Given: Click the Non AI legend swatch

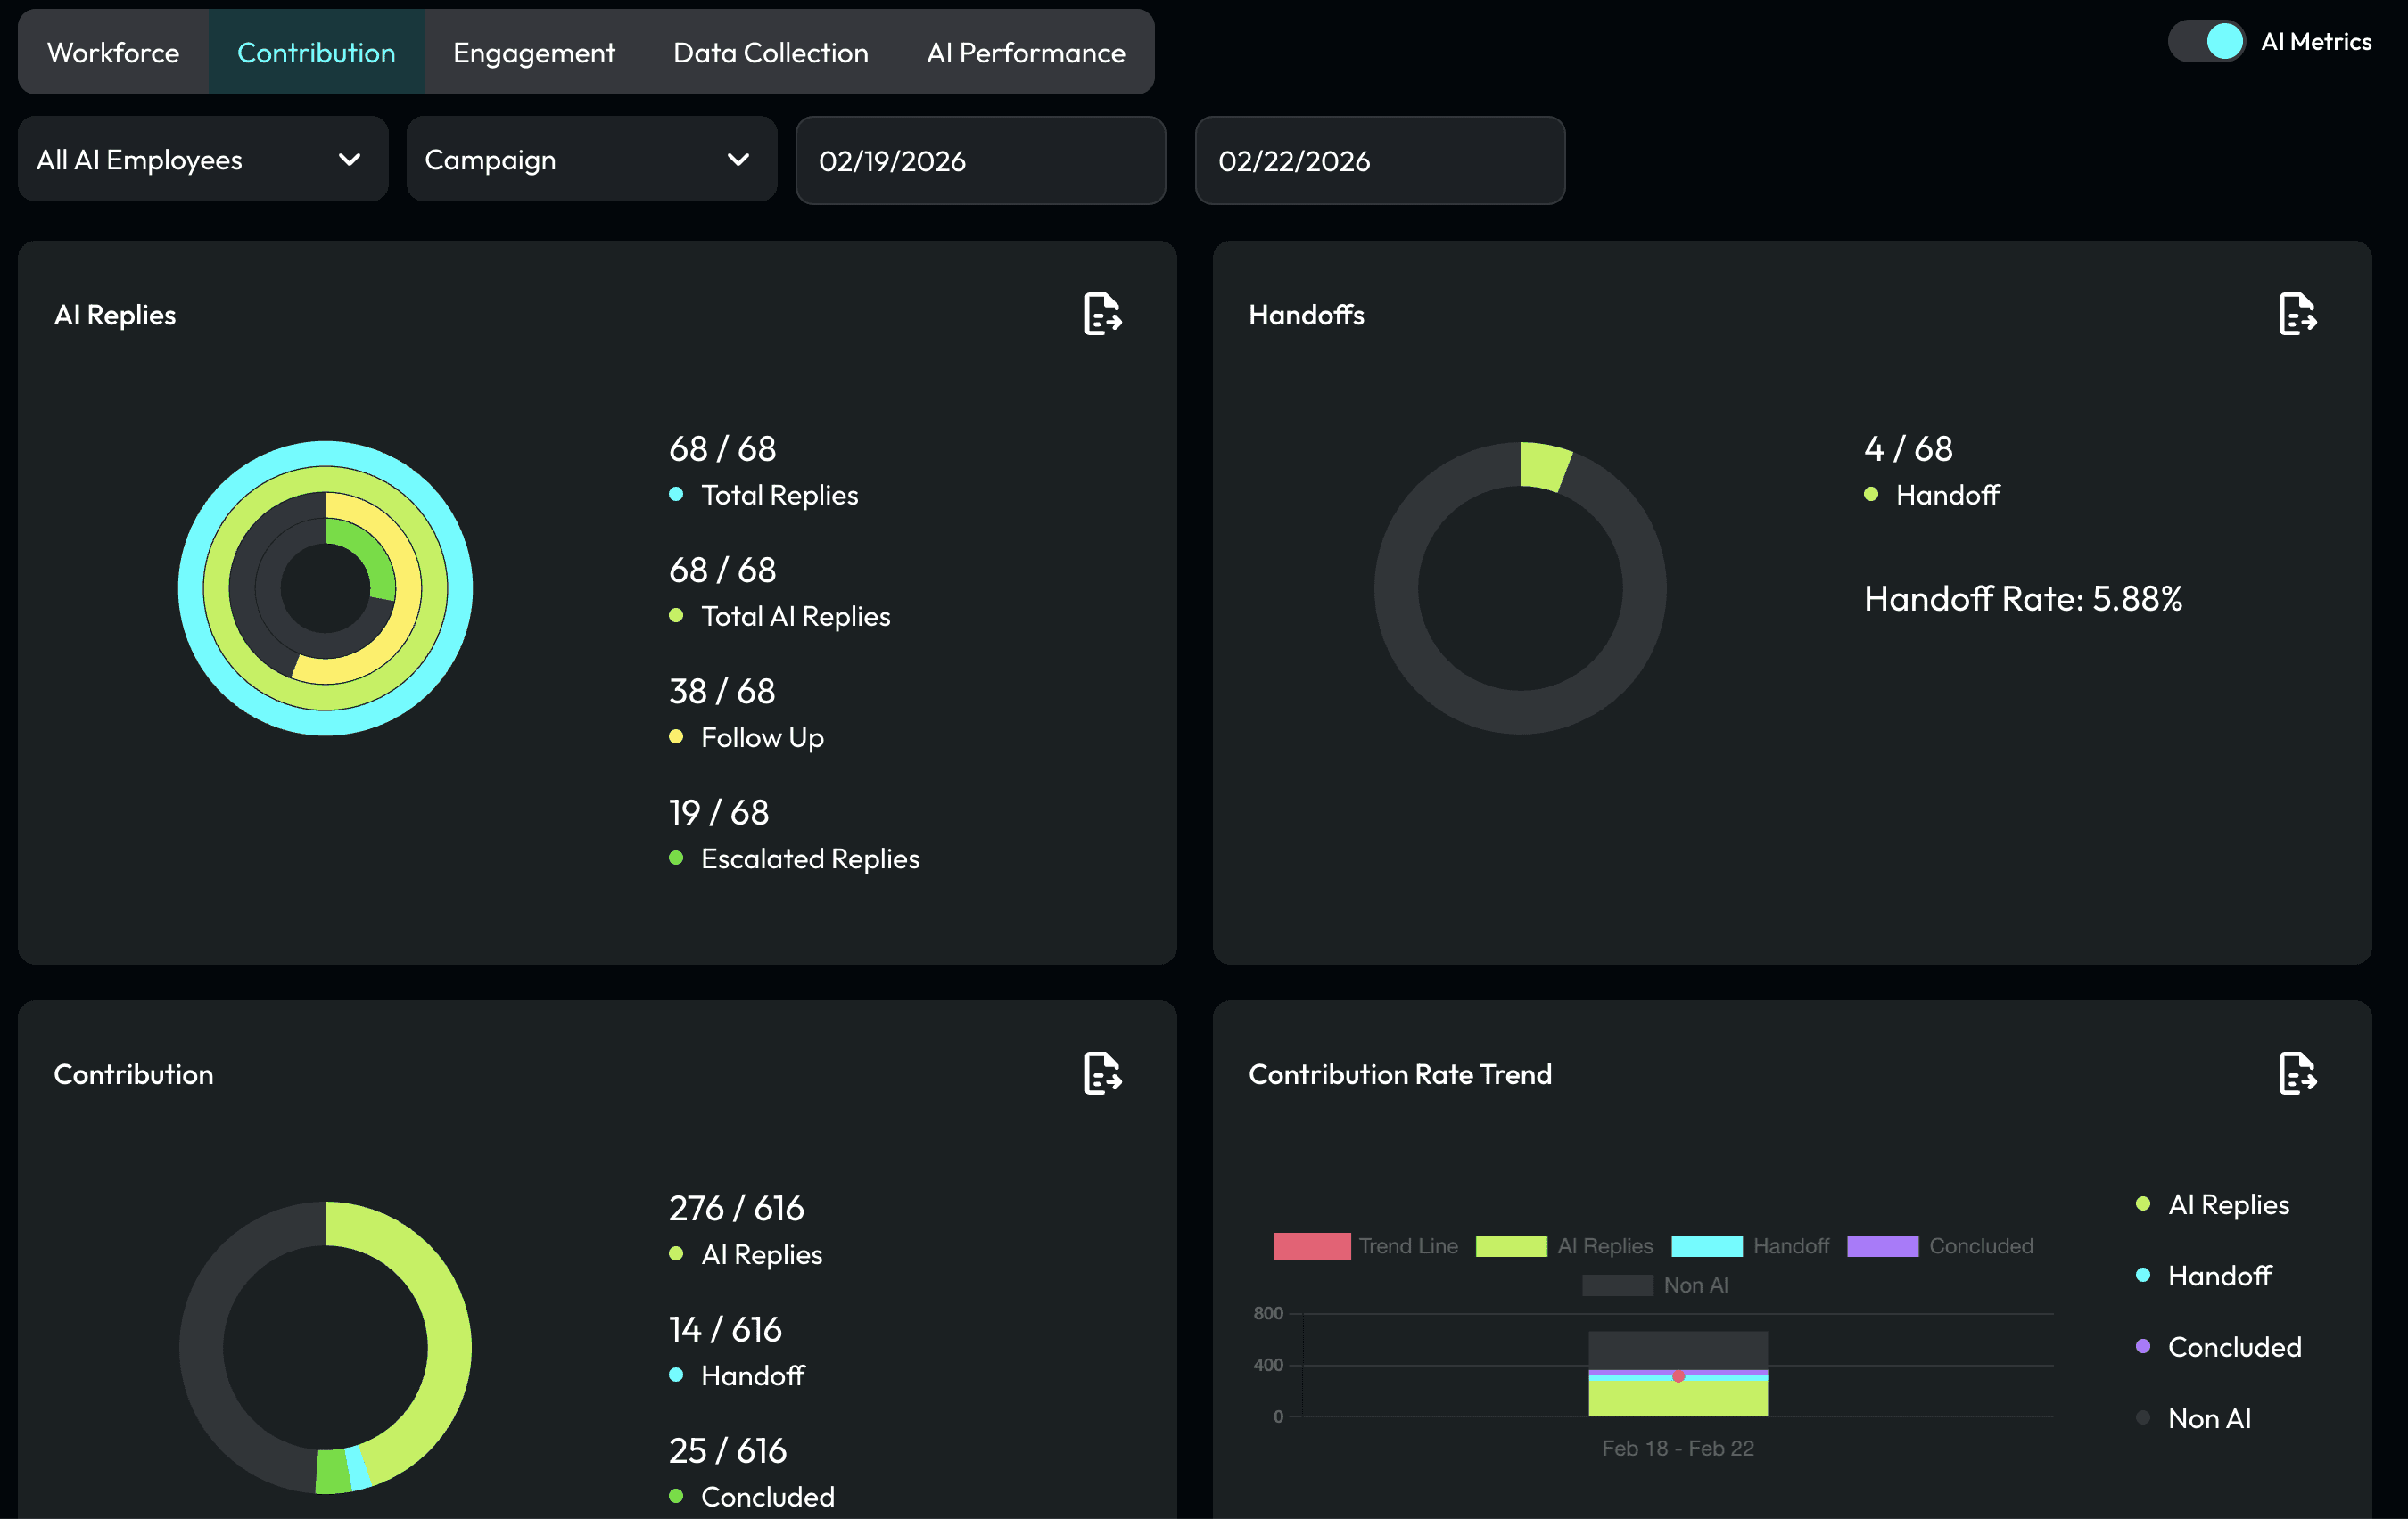Looking at the screenshot, I should pos(1617,1285).
